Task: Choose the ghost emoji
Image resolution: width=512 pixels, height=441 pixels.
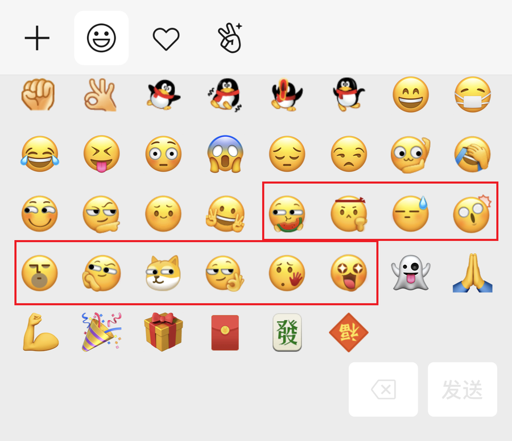Action: (x=410, y=273)
